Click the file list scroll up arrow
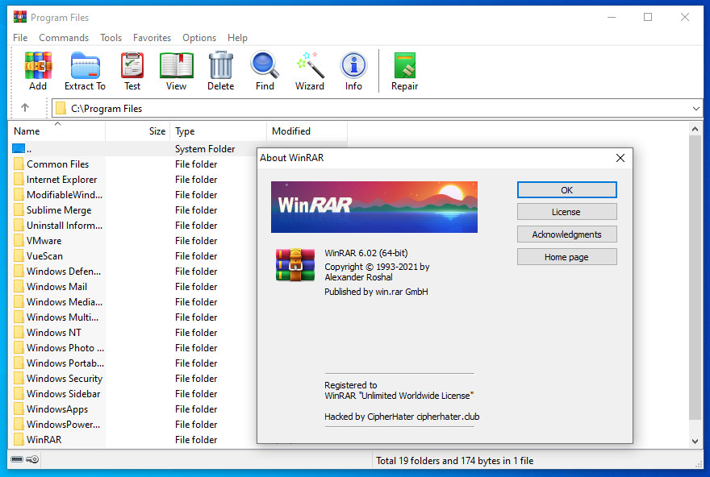Image resolution: width=710 pixels, height=477 pixels. coord(695,129)
